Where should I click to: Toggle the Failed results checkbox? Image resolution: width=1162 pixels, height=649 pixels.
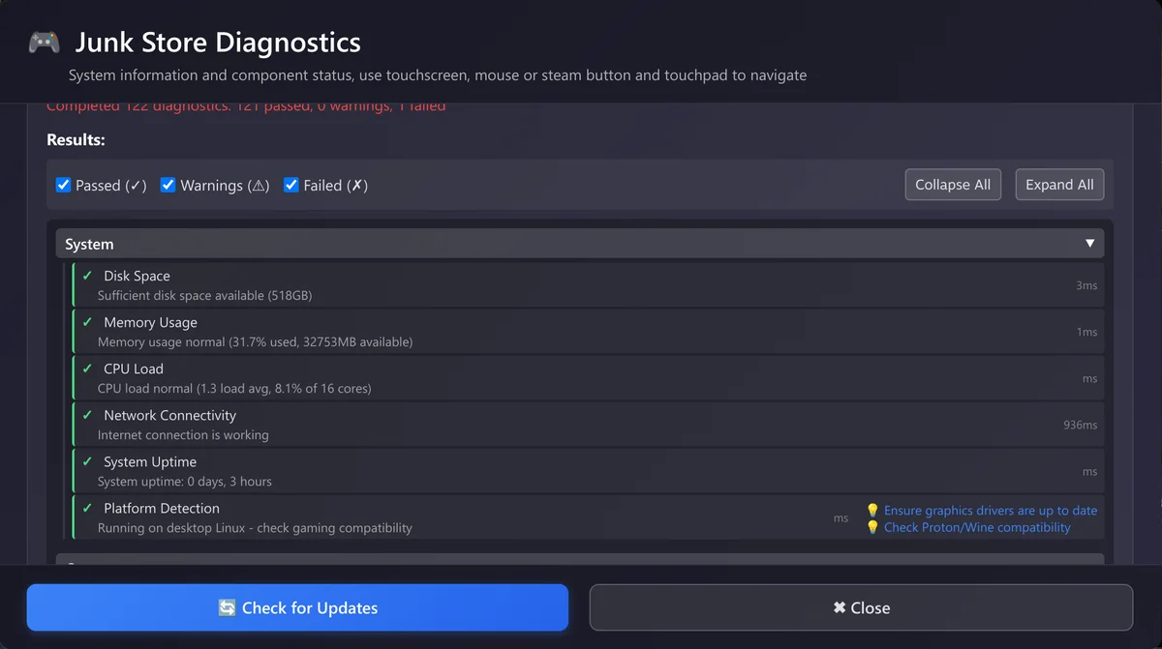click(x=290, y=184)
